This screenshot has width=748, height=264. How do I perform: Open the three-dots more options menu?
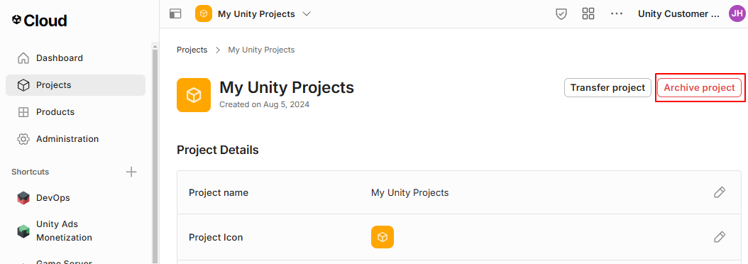[x=617, y=14]
